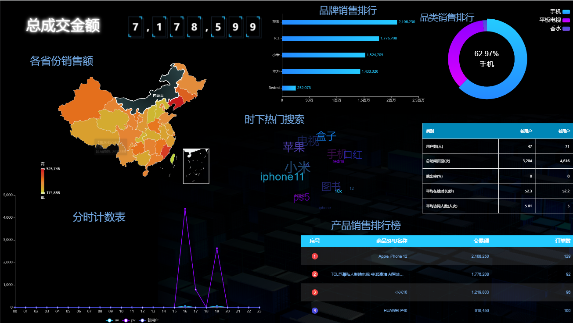This screenshot has height=323, width=573.
Task: Click ps5 in the hot search cloud
Action: [302, 198]
